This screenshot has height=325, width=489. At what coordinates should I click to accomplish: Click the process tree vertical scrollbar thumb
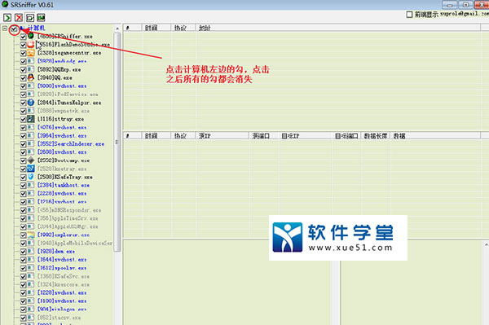point(117,142)
